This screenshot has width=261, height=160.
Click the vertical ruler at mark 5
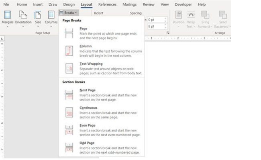2,96
